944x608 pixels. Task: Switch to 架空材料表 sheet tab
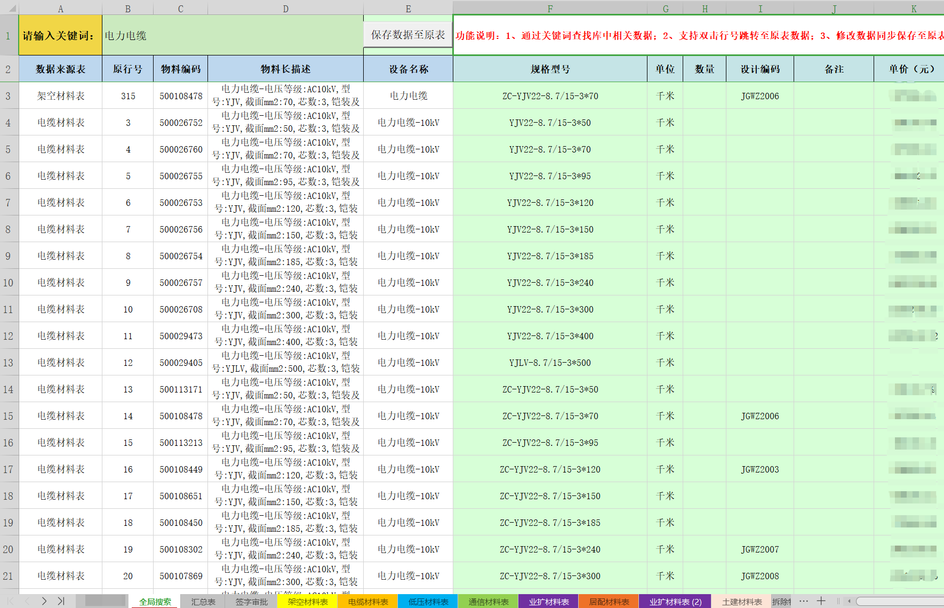[308, 602]
